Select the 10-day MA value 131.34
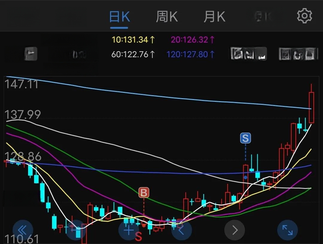This screenshot has width=323, height=244. (133, 40)
